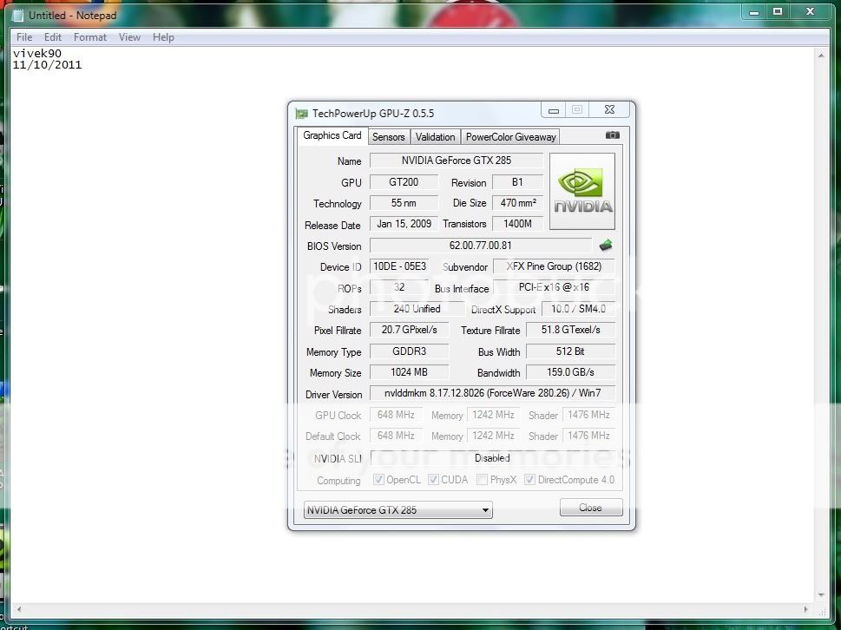Click the BIOS Version field 62.00.77.00.81
The width and height of the screenshot is (841, 630).
coord(481,246)
